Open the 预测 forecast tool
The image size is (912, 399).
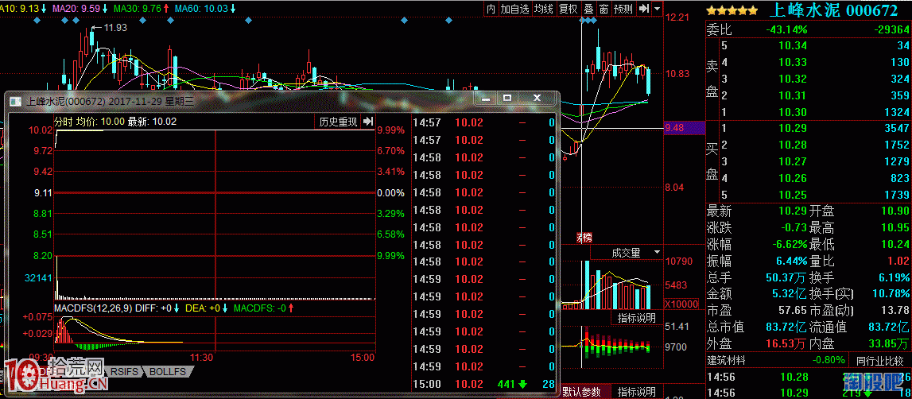point(623,9)
